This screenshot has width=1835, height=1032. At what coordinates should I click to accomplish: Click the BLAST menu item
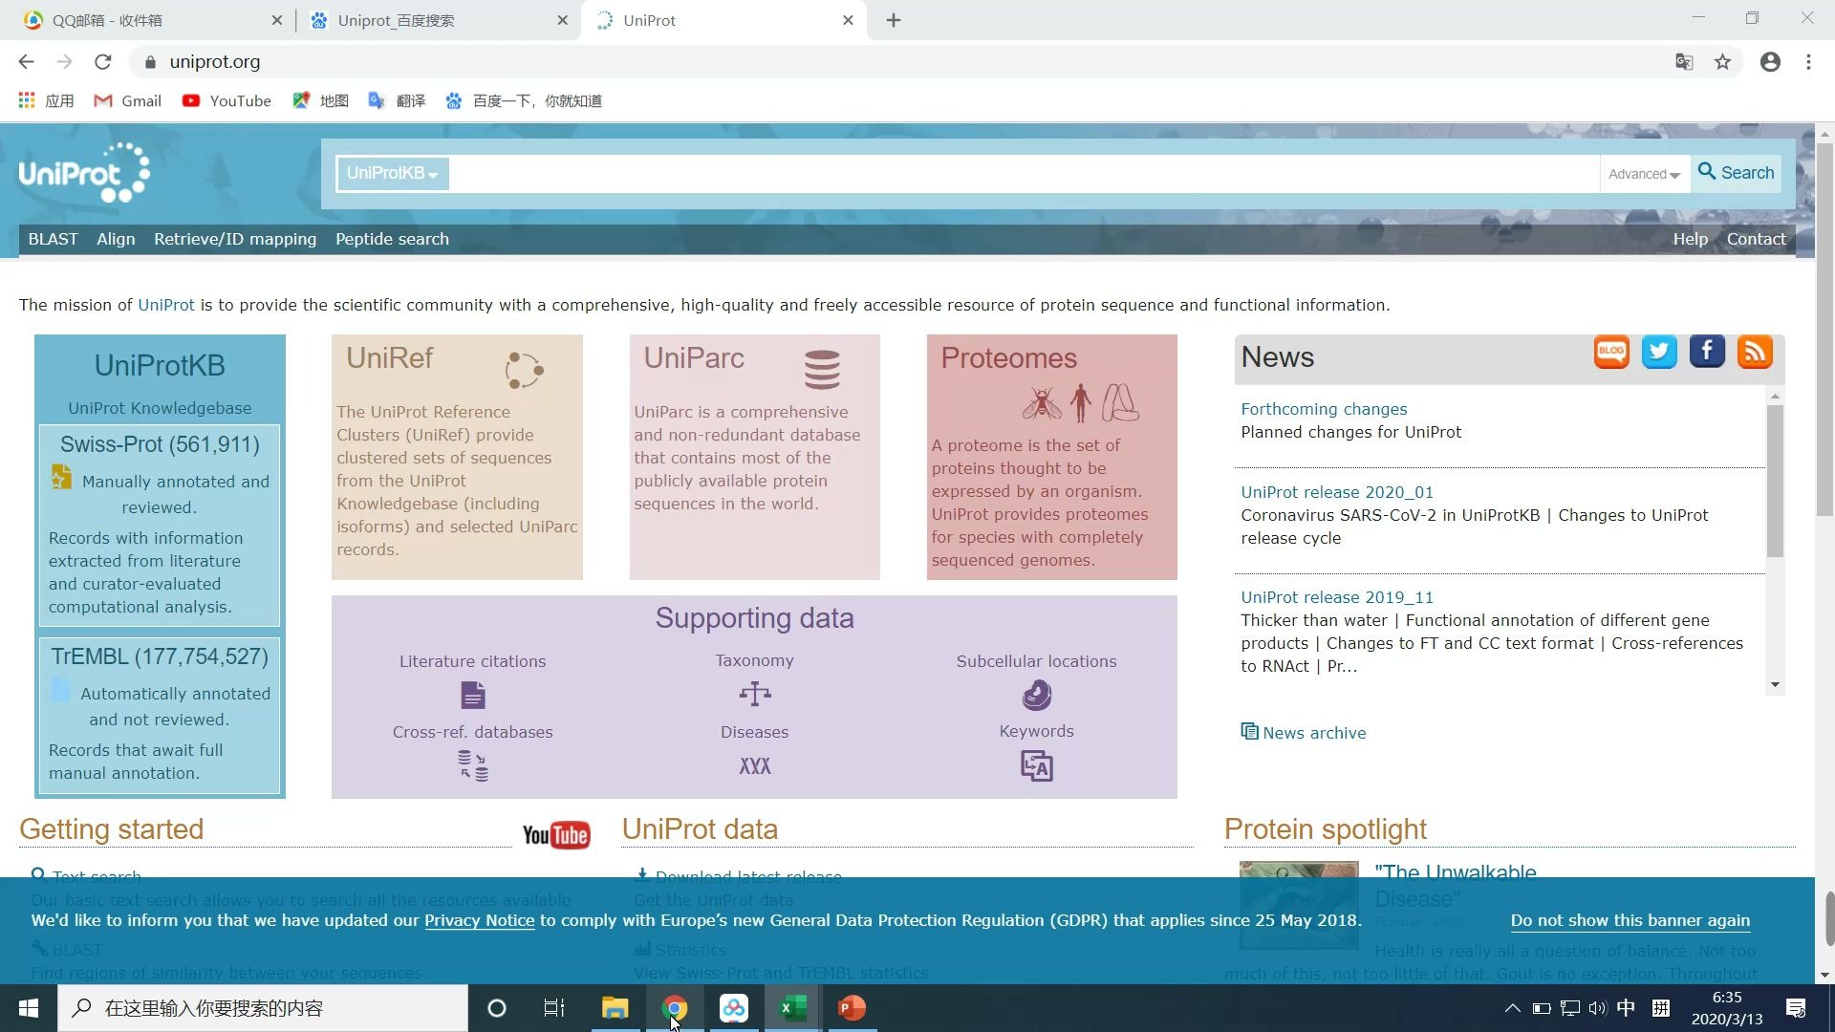pyautogui.click(x=52, y=240)
